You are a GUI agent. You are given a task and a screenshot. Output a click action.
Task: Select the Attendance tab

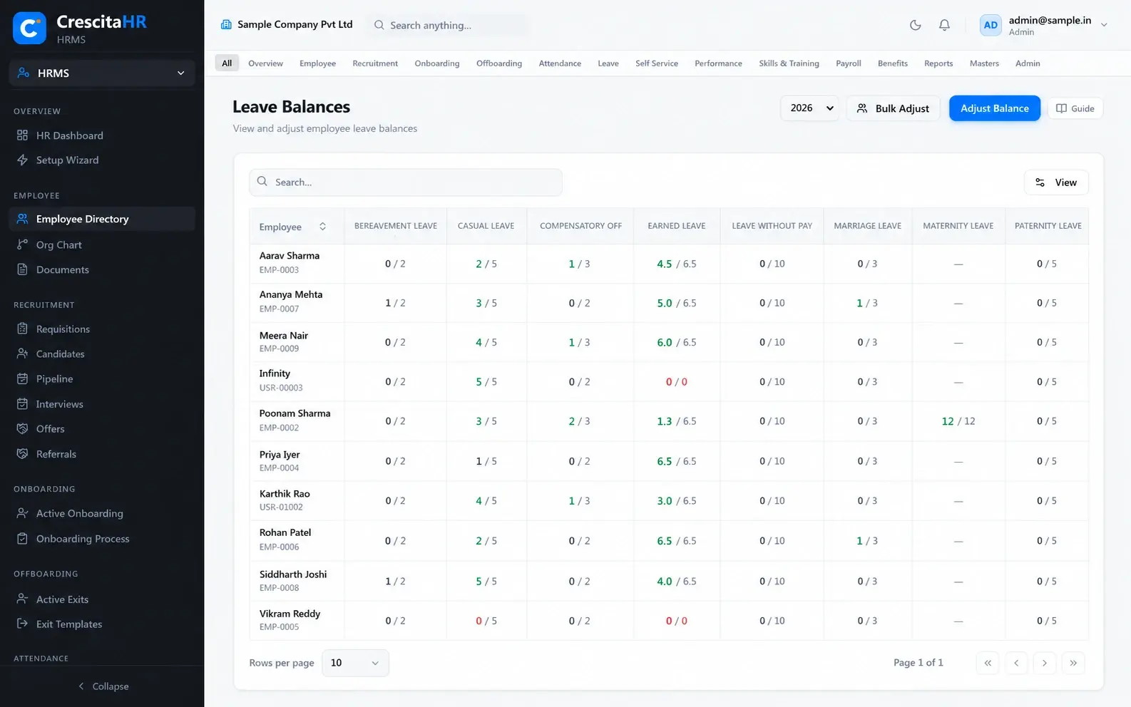(560, 63)
